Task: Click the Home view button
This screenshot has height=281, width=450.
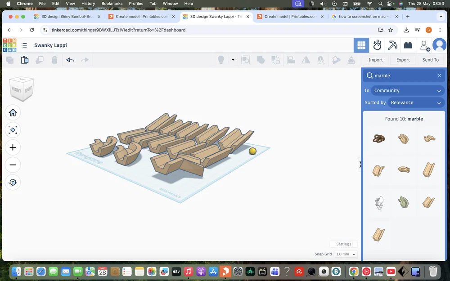Action: 13,113
